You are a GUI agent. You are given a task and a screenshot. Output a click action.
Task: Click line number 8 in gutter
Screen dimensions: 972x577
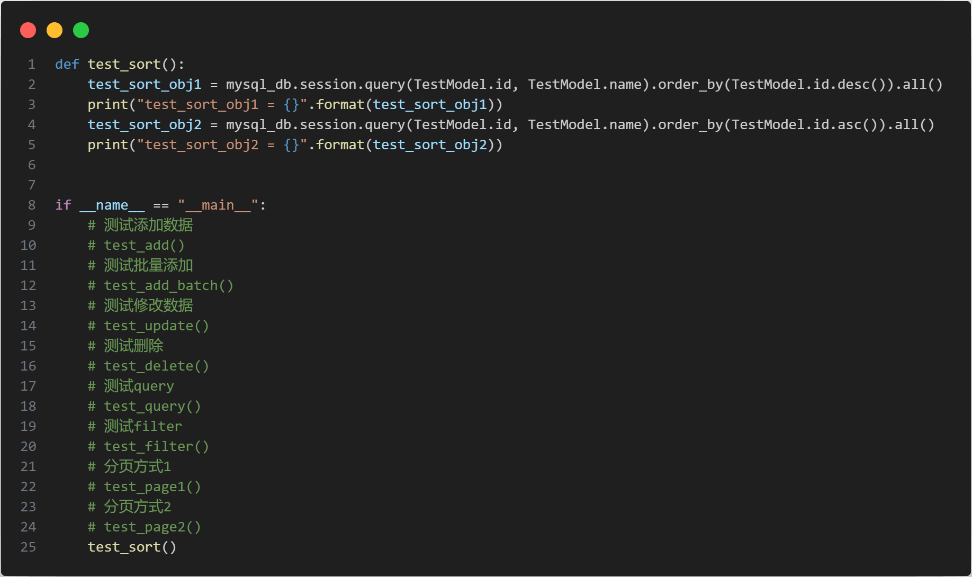coord(32,205)
